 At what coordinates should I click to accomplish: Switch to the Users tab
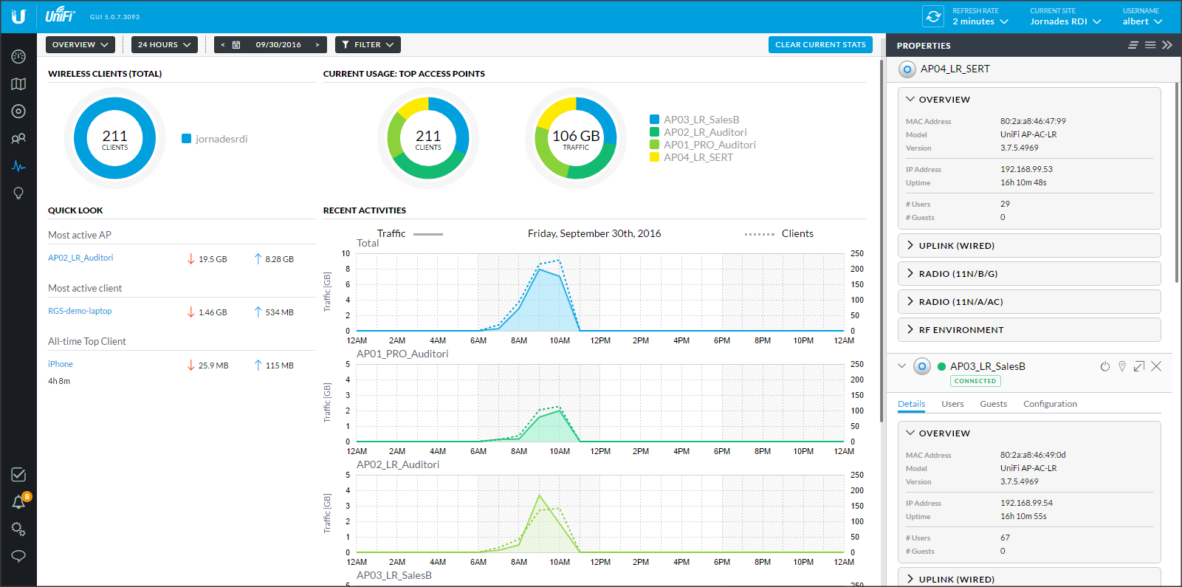point(952,404)
